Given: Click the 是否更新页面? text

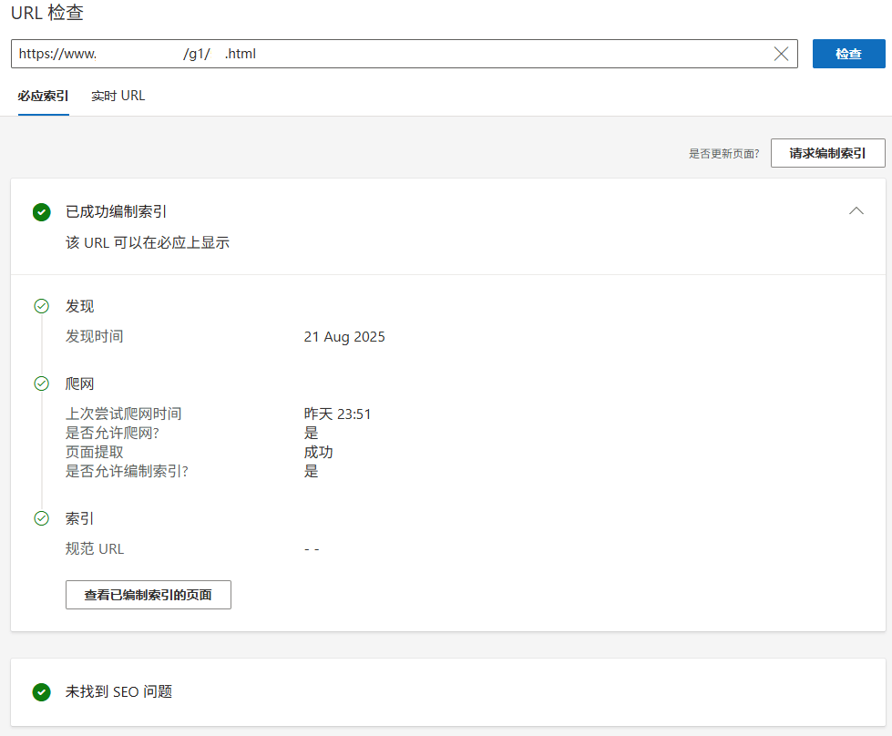Looking at the screenshot, I should pos(723,154).
